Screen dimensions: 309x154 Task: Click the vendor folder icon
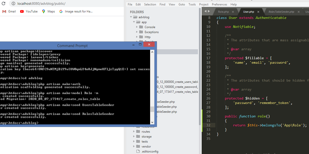click(x=138, y=147)
